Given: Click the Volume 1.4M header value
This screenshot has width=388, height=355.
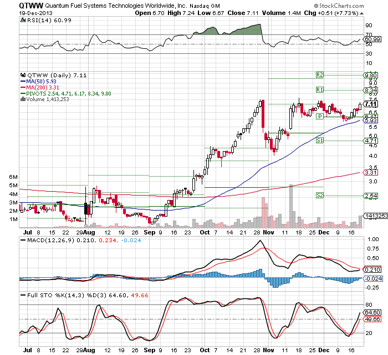Looking at the screenshot, I should pyautogui.click(x=282, y=13).
